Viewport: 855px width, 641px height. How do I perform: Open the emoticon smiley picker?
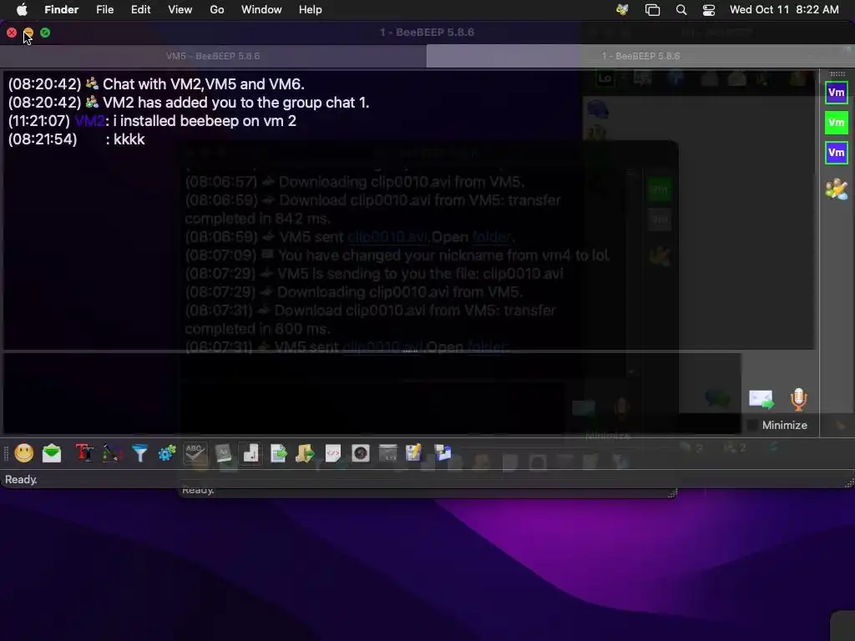tap(24, 453)
